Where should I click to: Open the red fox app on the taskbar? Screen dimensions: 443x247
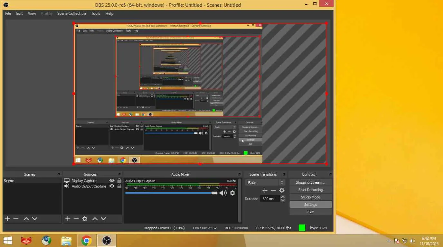(26, 241)
